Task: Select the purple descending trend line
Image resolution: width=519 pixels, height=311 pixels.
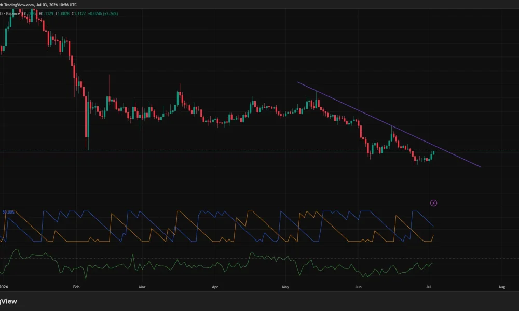Action: click(389, 124)
